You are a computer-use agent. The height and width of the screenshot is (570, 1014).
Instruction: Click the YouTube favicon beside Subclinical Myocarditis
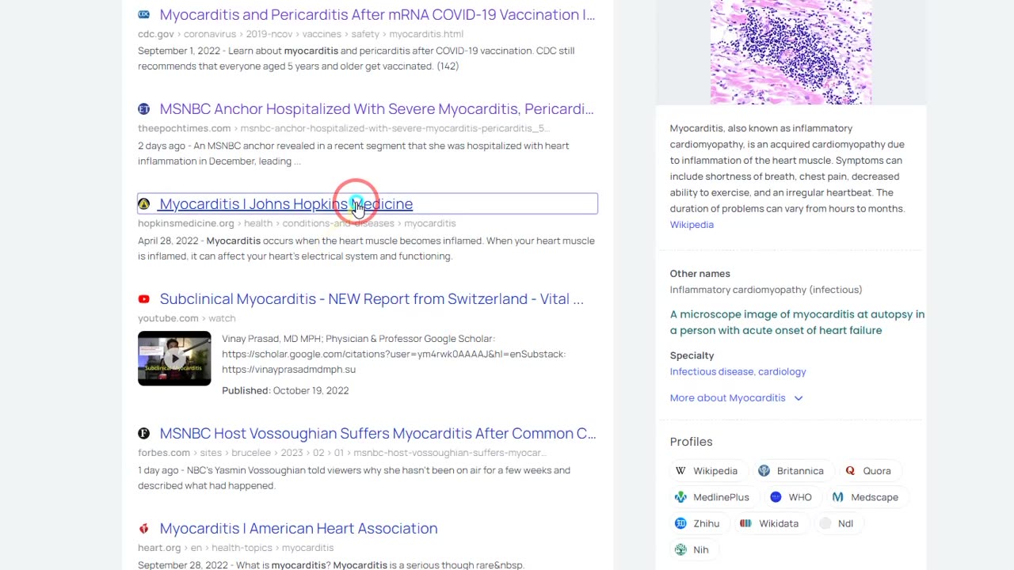point(143,298)
